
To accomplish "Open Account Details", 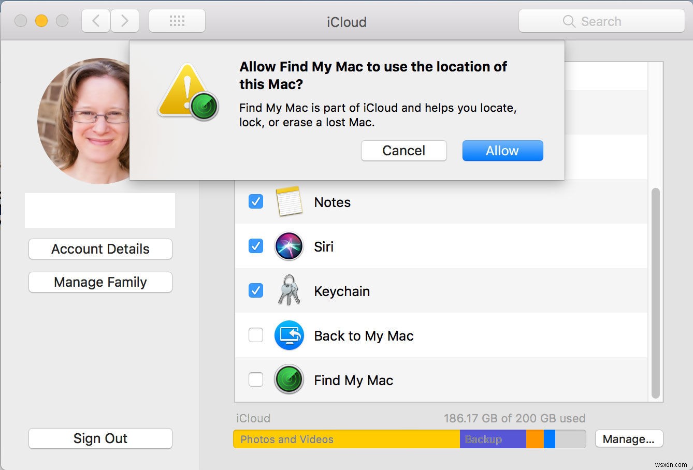I will click(x=100, y=249).
